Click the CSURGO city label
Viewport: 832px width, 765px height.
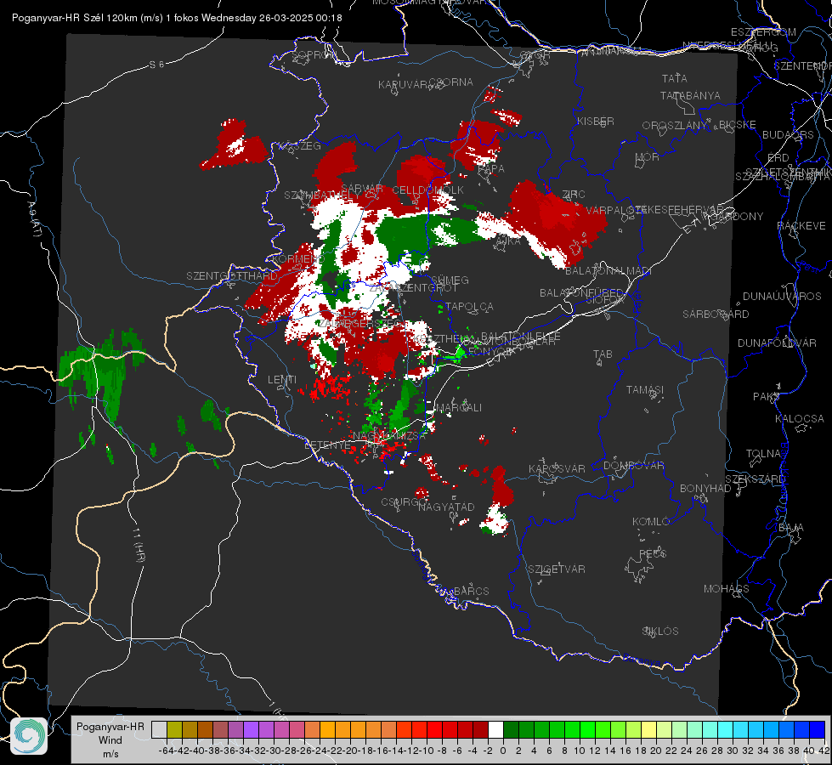click(405, 501)
